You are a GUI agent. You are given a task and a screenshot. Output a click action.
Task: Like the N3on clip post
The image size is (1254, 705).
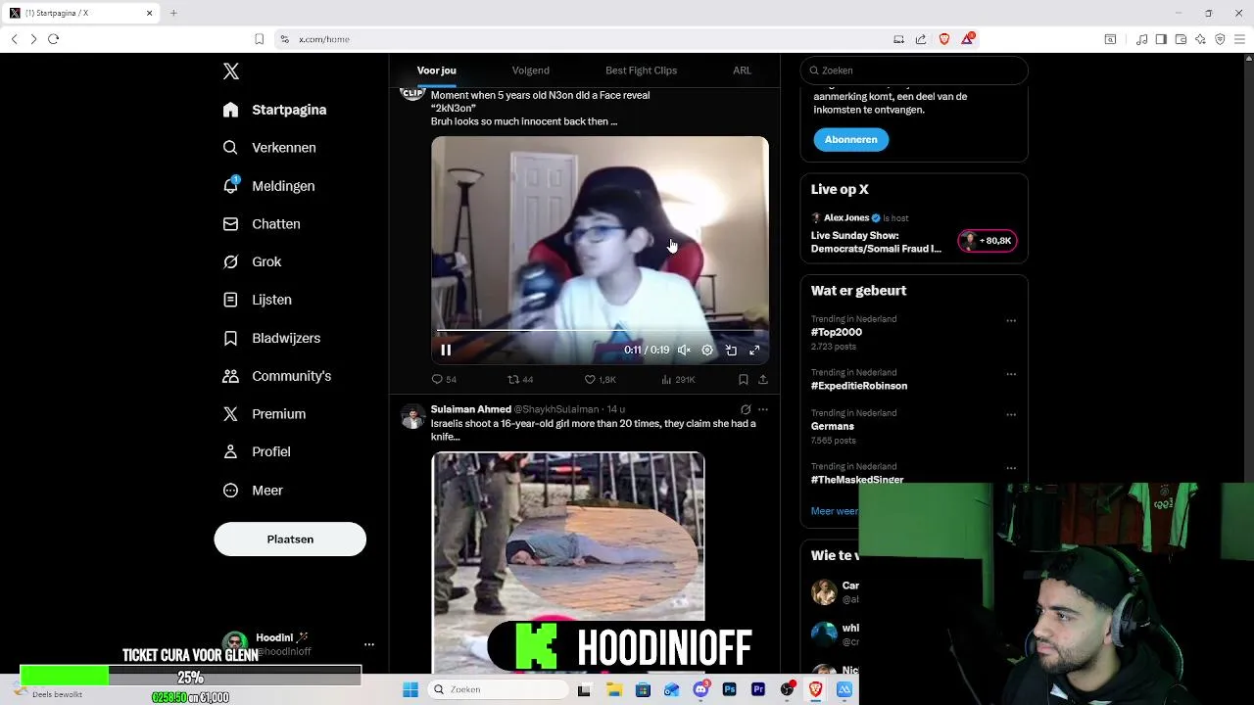[600, 379]
